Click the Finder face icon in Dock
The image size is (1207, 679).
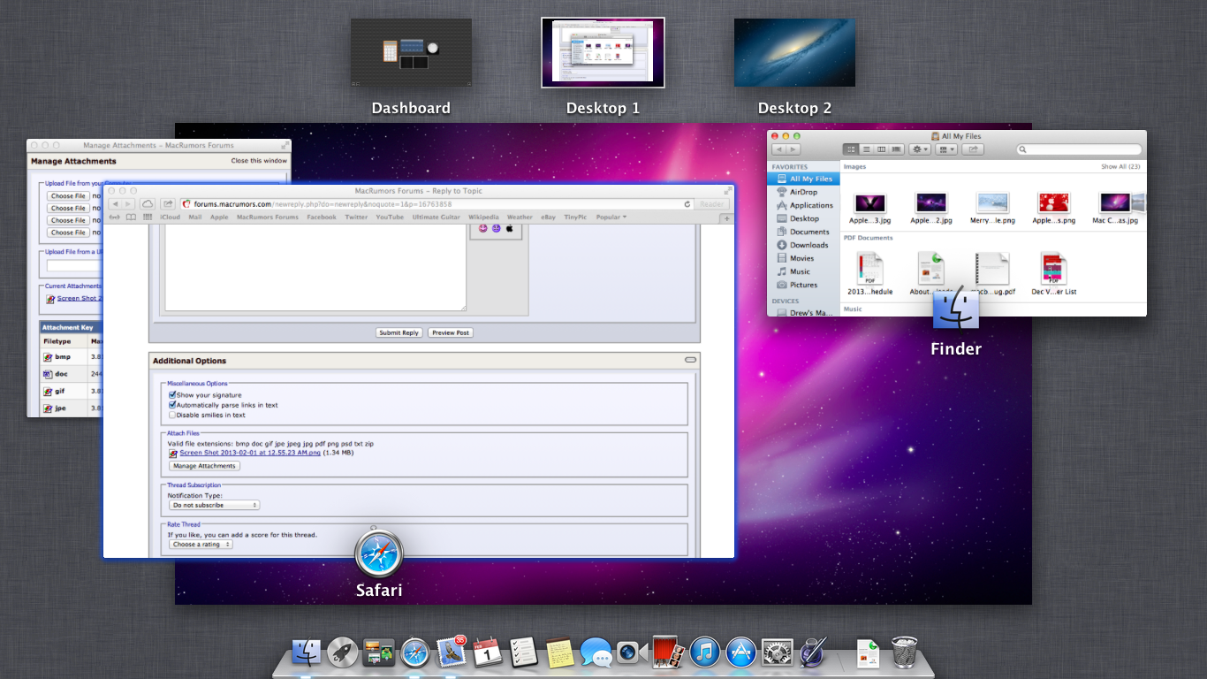pyautogui.click(x=306, y=652)
